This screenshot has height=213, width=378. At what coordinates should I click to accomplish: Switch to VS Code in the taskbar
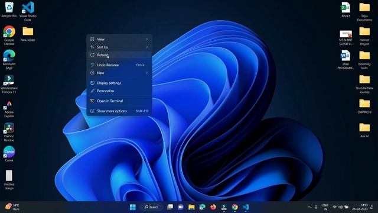[246, 207]
